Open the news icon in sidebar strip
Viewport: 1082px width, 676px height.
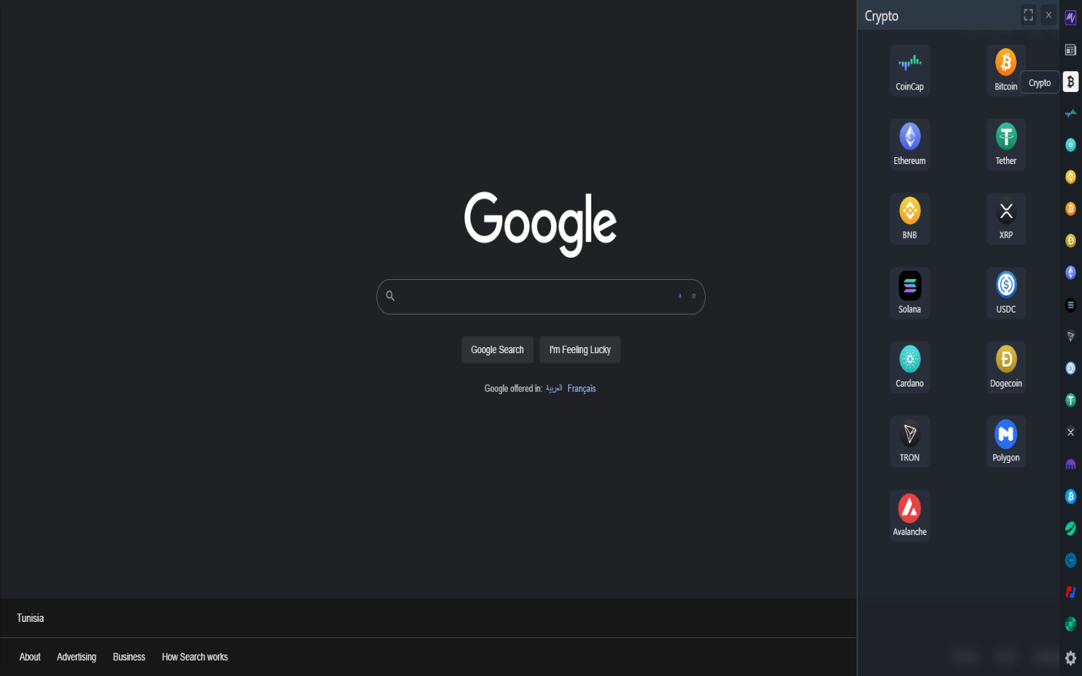tap(1070, 50)
